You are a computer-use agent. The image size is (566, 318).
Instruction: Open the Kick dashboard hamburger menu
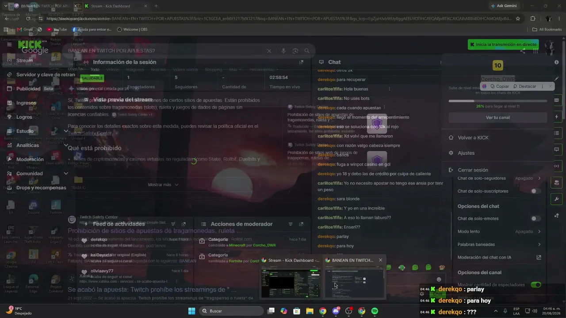[x=9, y=45]
